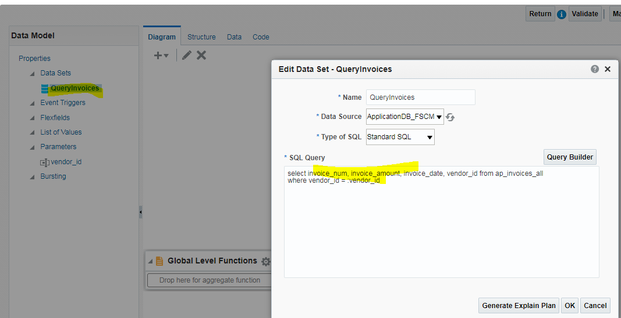
Task: Click the Query Builder button
Action: [x=570, y=157]
